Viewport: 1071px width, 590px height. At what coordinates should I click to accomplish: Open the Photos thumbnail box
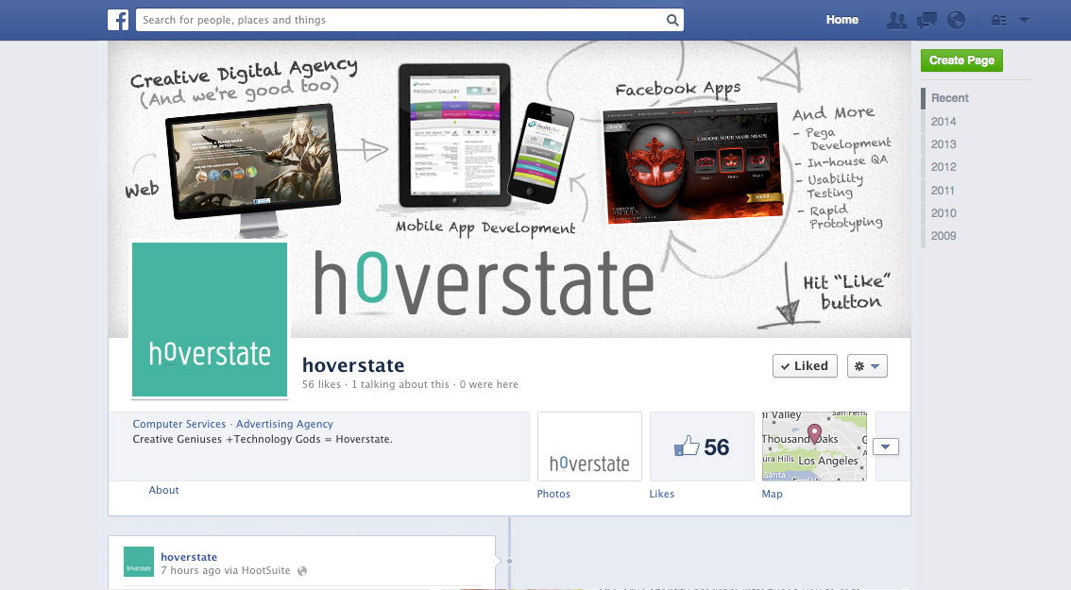[589, 447]
